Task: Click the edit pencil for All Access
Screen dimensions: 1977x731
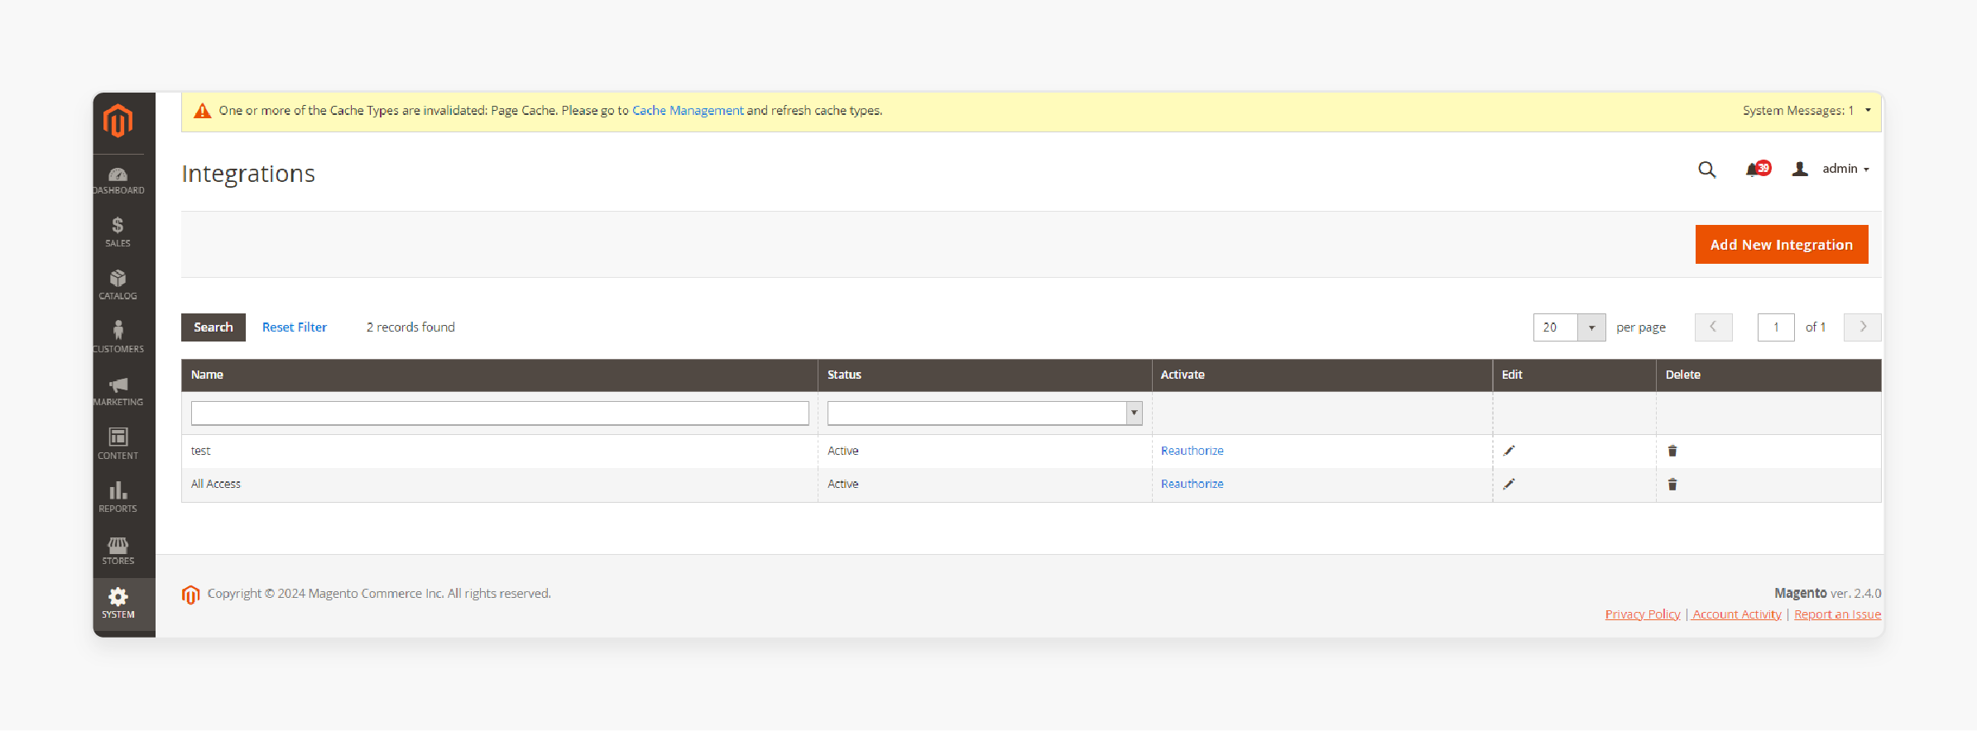Action: click(x=1509, y=484)
